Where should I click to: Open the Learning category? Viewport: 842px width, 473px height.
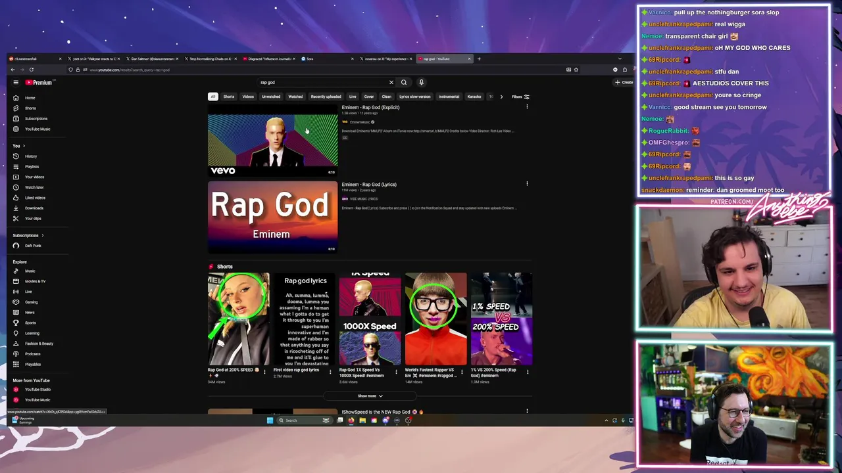[32, 333]
